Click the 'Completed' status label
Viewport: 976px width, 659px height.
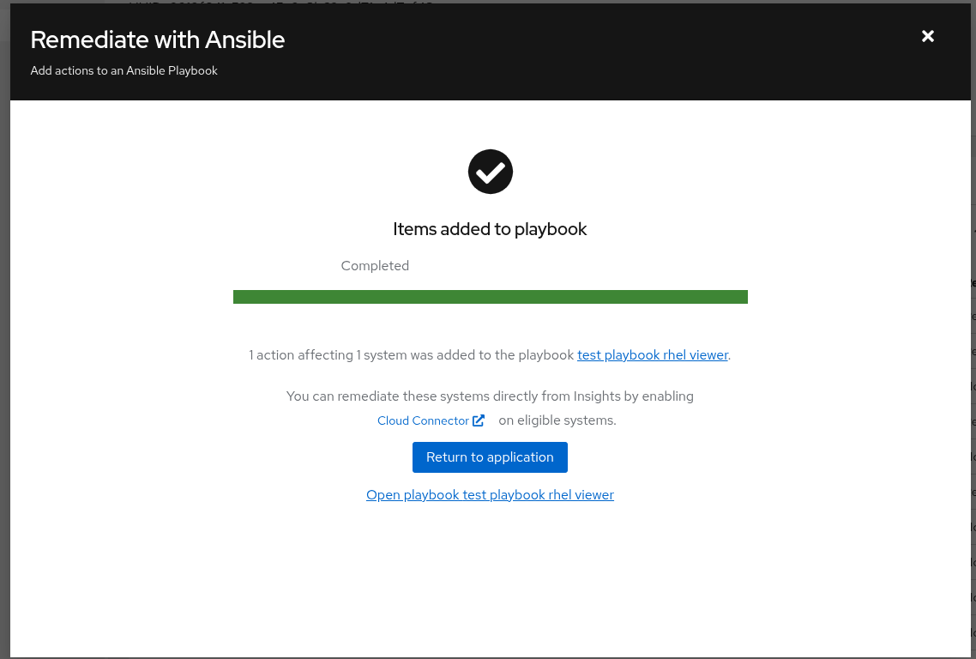click(375, 266)
